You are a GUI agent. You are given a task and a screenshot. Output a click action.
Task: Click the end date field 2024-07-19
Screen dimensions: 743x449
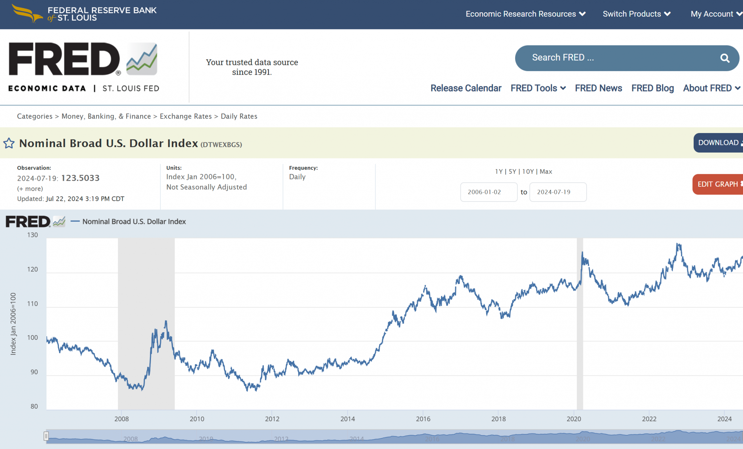tap(558, 192)
